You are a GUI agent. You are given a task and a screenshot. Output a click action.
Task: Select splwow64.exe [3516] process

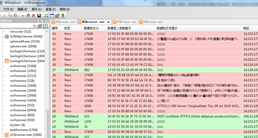point(25,41)
